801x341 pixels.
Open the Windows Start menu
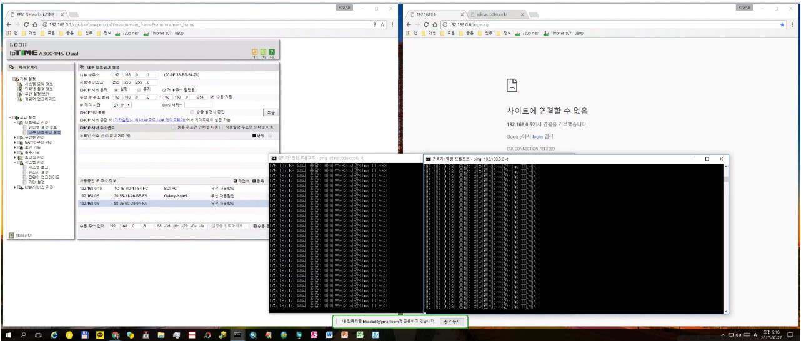[9, 335]
